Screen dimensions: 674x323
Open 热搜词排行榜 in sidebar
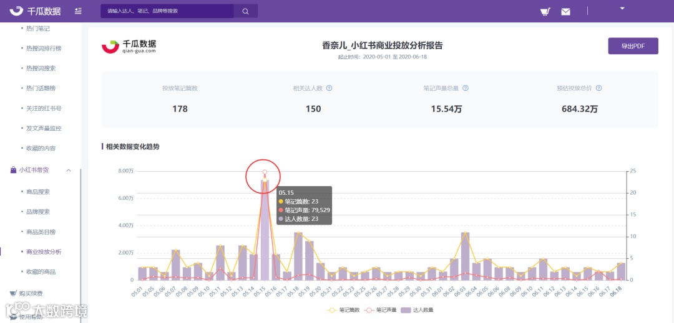pyautogui.click(x=44, y=49)
